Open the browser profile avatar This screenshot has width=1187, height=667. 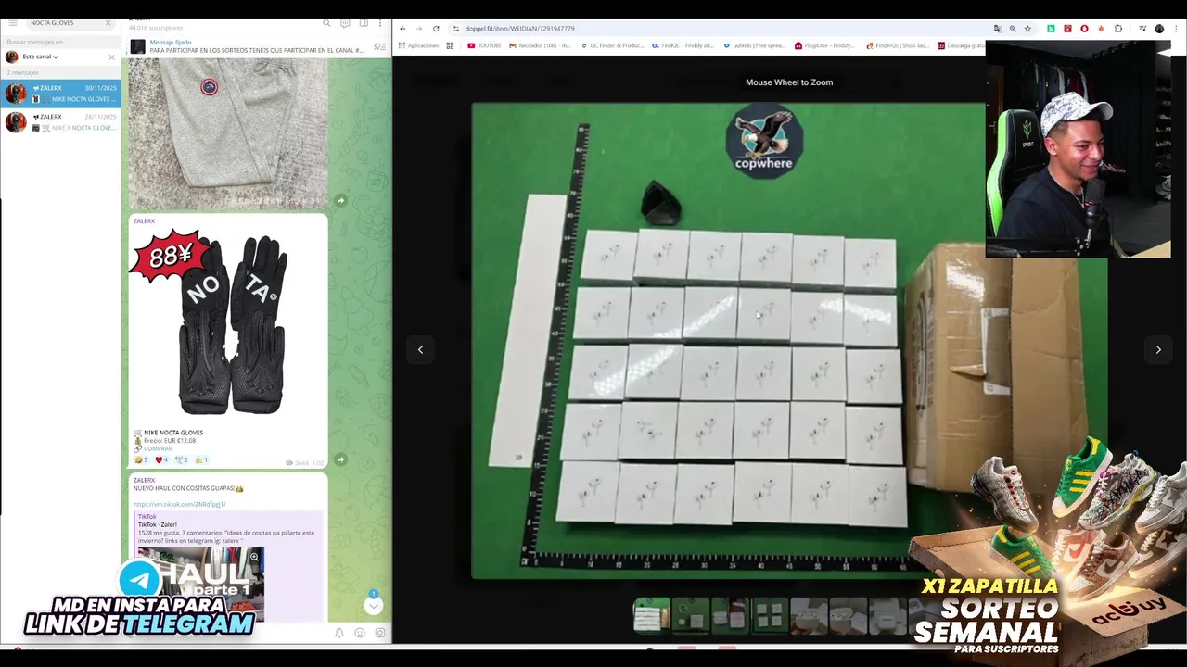[x=1159, y=29]
